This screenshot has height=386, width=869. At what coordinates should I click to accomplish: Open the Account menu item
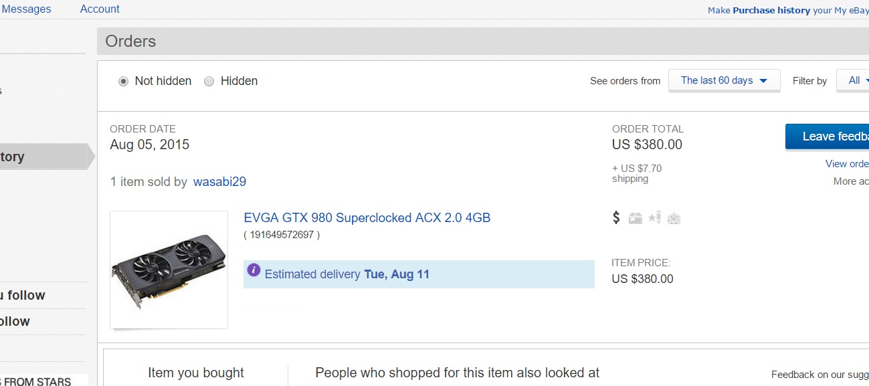point(100,9)
